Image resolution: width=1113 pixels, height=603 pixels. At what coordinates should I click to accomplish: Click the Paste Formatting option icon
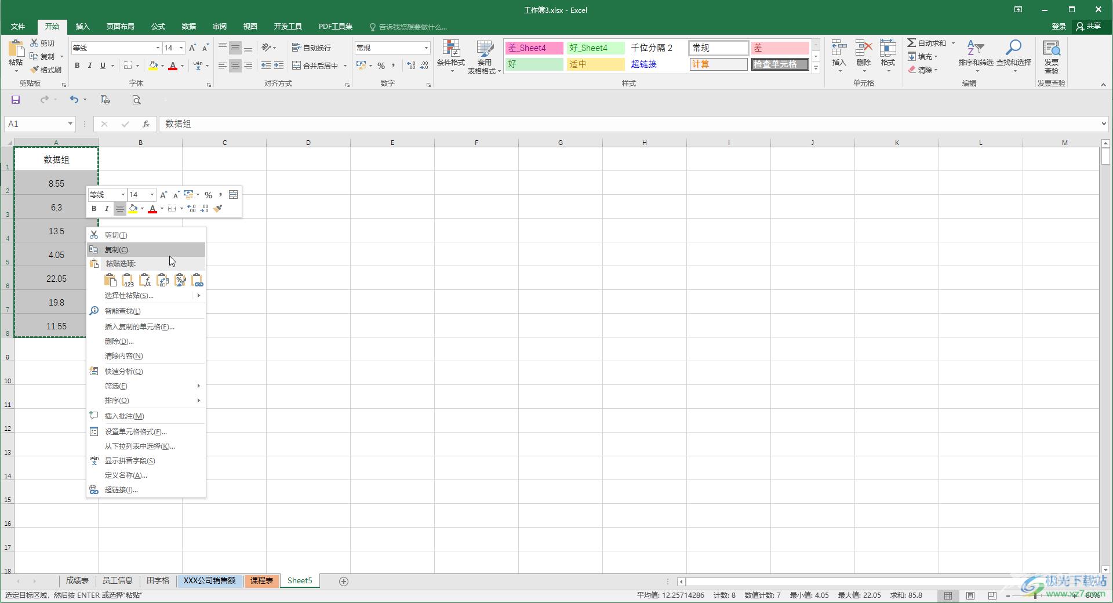coord(180,281)
